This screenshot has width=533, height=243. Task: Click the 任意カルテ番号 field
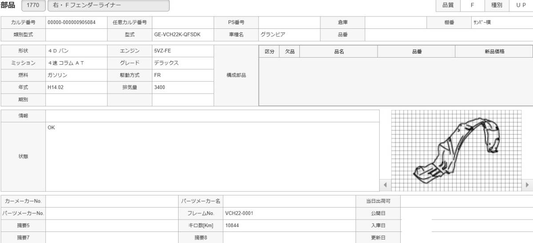coord(183,22)
